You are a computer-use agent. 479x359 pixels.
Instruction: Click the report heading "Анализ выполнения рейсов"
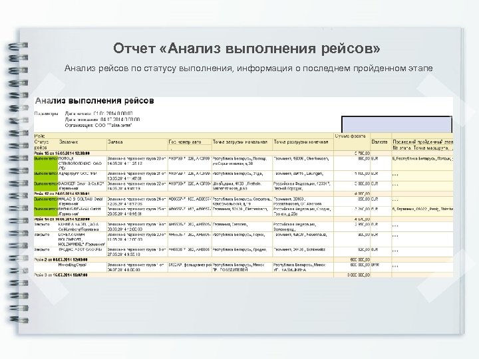coord(94,101)
